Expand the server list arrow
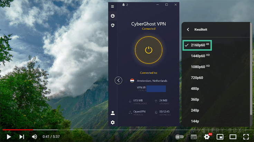Image resolution: width=254 pixels, height=142 pixels. (119, 80)
